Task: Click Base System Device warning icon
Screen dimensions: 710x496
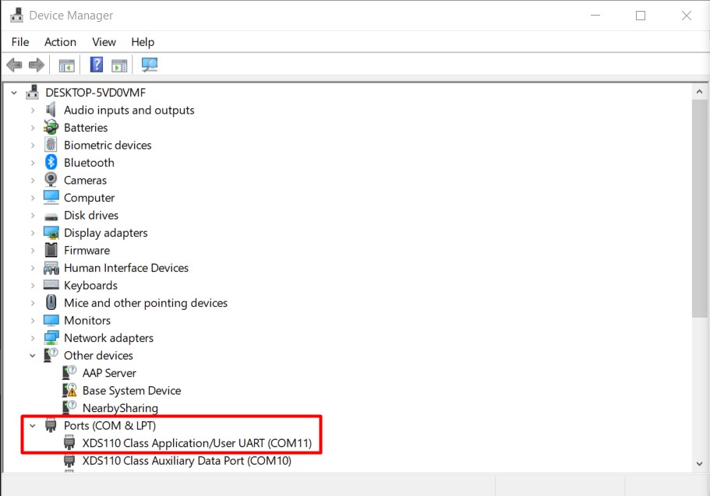Action: tap(69, 390)
